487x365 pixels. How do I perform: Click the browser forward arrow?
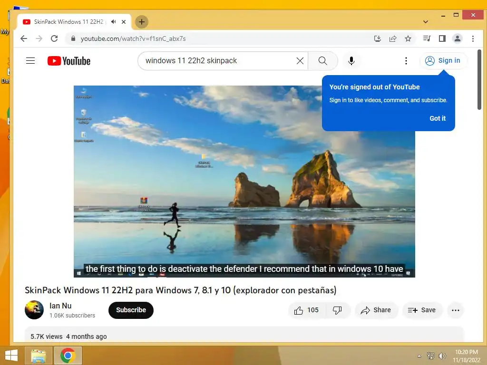(x=39, y=38)
